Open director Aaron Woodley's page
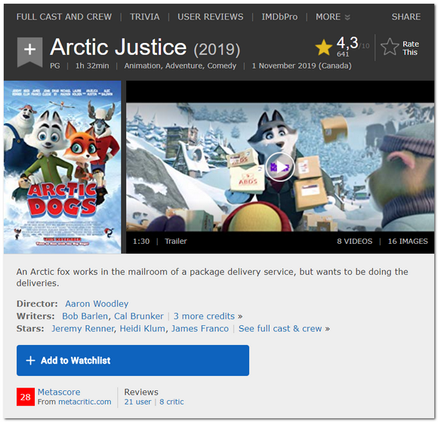438x422 pixels. pyautogui.click(x=97, y=303)
